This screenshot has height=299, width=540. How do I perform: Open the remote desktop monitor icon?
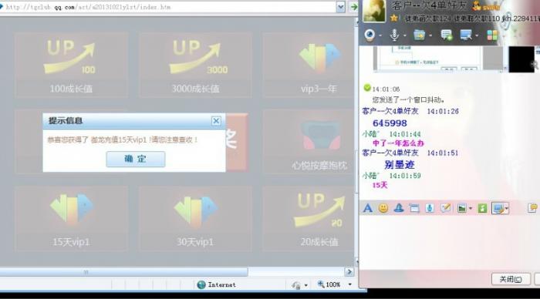[466, 35]
